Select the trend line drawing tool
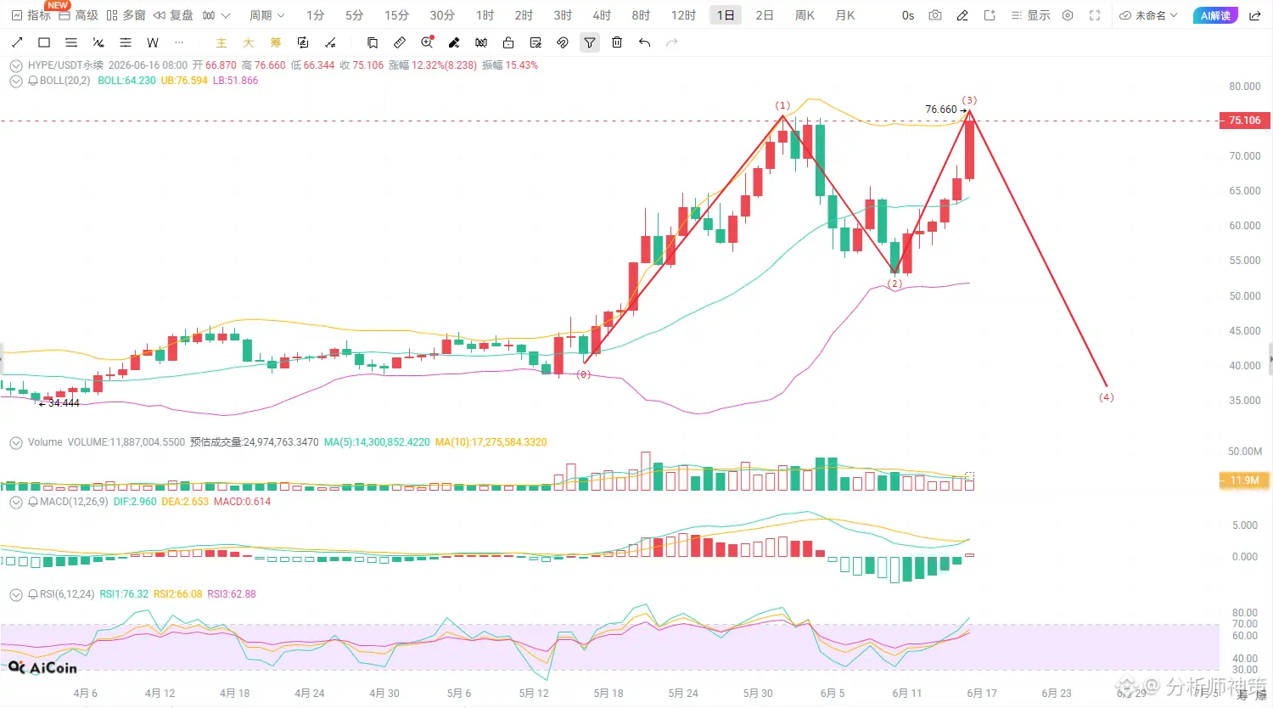Viewport: 1273px width, 708px height. [x=17, y=42]
